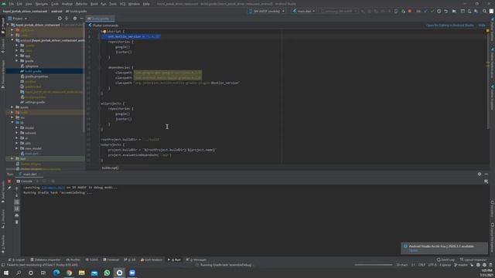Collapse the gradle folder in project tree
The height and width of the screenshot is (278, 495).
tap(17, 61)
